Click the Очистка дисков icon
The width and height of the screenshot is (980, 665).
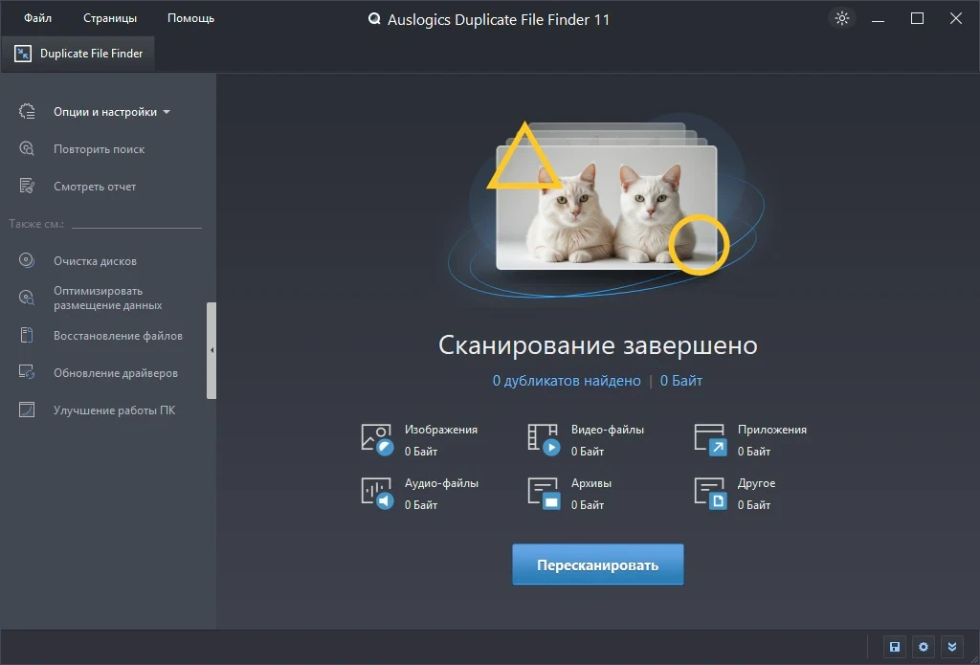click(x=27, y=260)
